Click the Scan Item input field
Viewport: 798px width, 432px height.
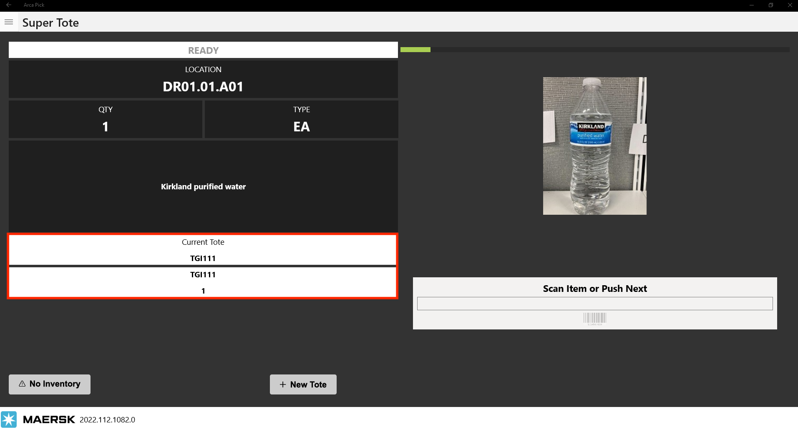click(x=594, y=304)
